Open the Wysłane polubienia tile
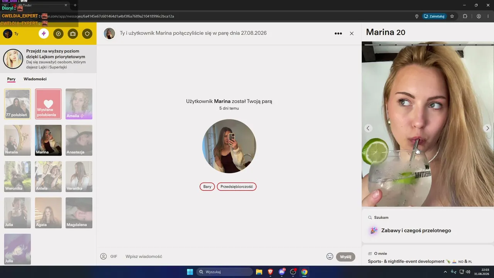Viewport: 494px width, 278px height. (48, 104)
